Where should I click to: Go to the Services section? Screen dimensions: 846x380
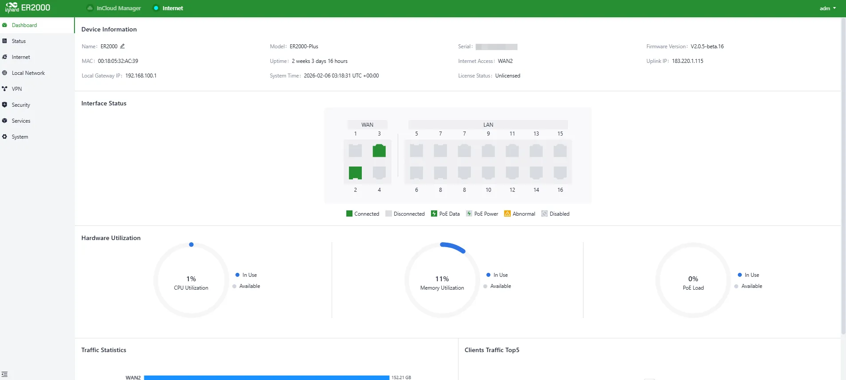coord(37,121)
